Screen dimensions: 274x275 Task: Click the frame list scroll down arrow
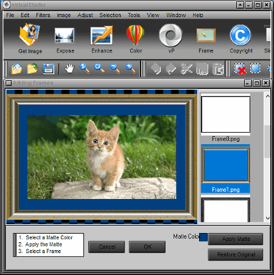[267, 218]
